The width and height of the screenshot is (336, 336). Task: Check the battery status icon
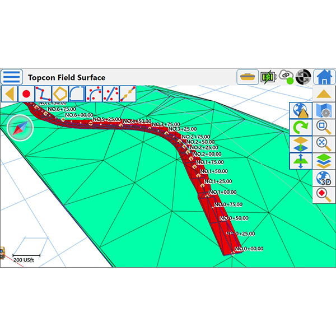click(268, 77)
